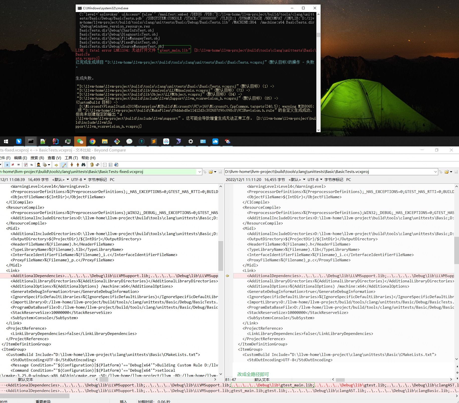Expand right file path history dropdown

435,172
